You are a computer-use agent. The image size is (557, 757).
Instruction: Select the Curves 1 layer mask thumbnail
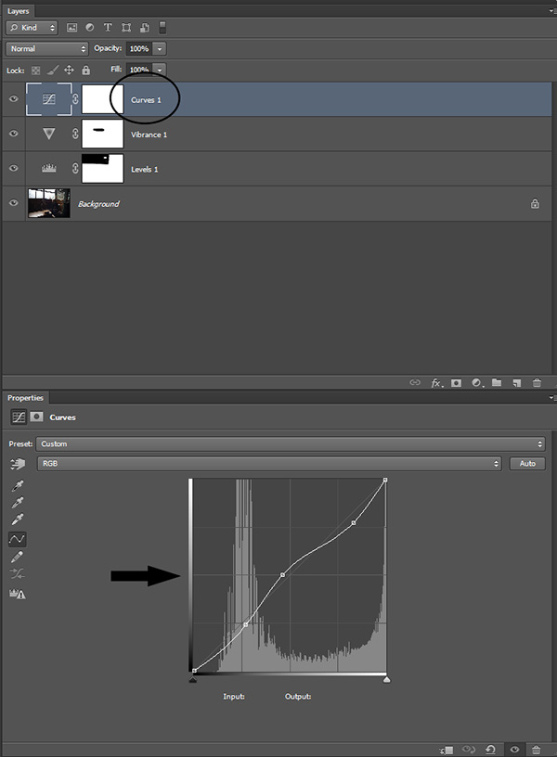(x=102, y=99)
